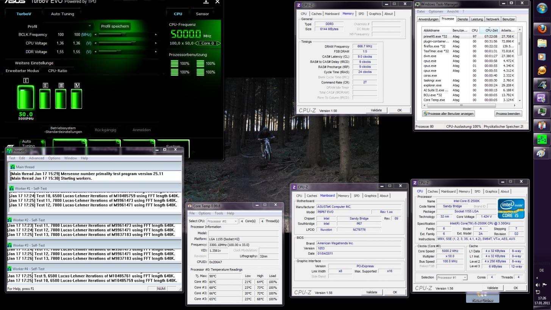Viewport: 551px width, 310px height.
Task: Increase DDR Voltage with right arrow
Action: tap(156, 52)
